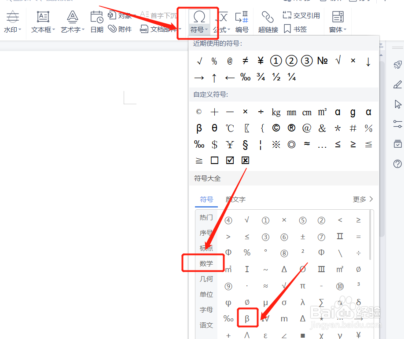Click the symbol grid scrollbar
This screenshot has width=404, height=339.
coord(370,235)
